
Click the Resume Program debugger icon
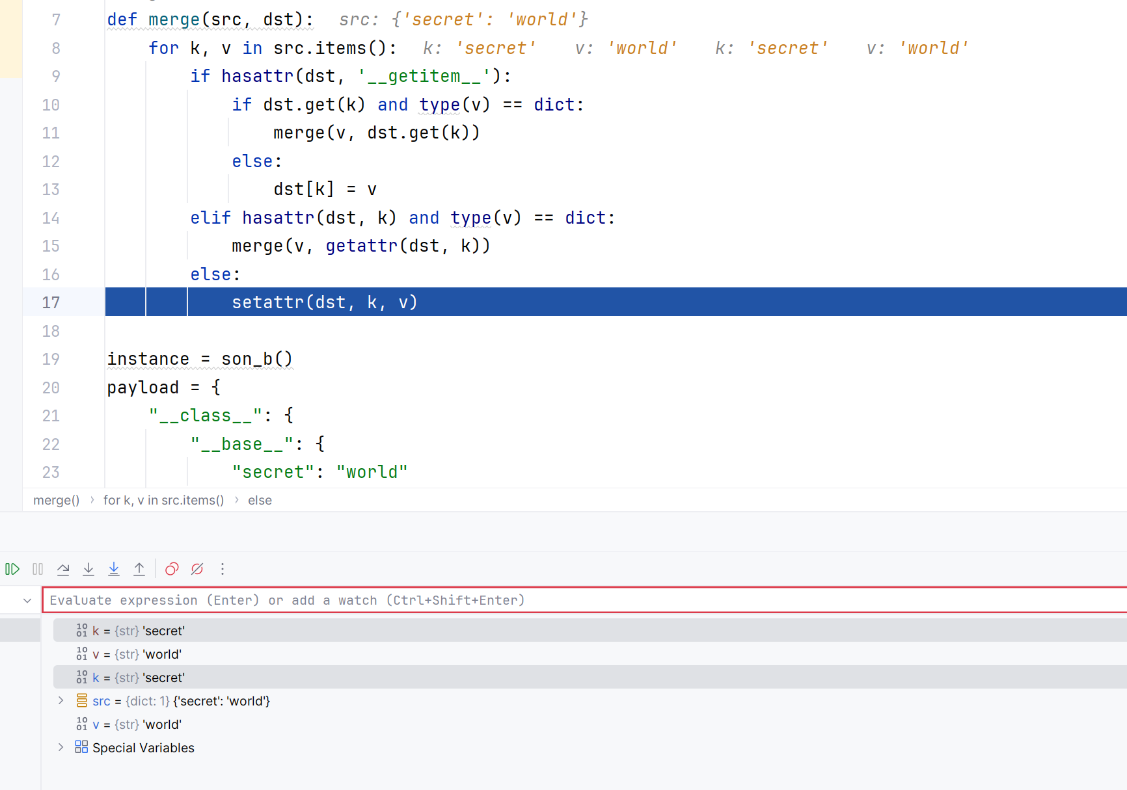[x=12, y=570]
